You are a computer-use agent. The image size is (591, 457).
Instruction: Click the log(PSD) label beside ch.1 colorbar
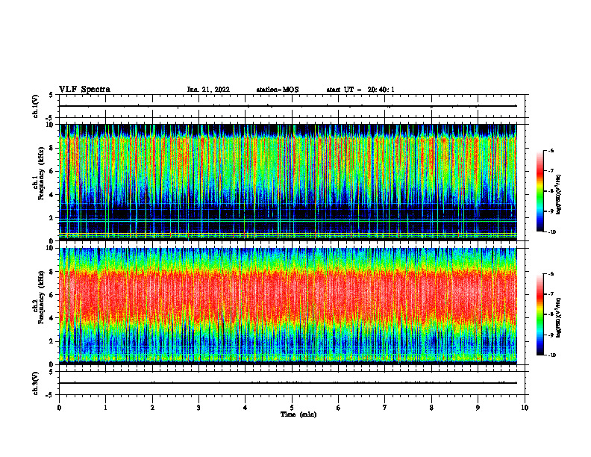[560, 195]
